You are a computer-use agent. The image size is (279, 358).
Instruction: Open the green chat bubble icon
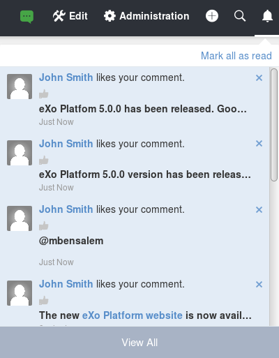point(27,17)
